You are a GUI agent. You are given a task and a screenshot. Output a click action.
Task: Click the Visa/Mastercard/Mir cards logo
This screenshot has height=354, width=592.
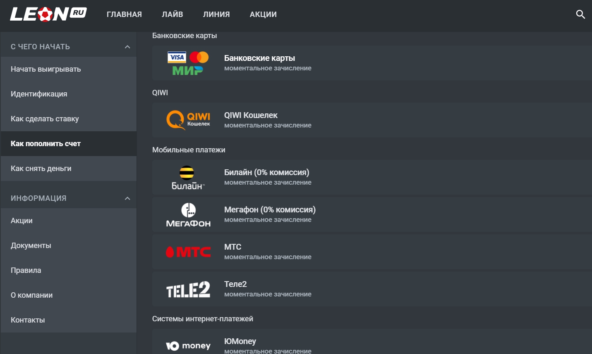(188, 63)
